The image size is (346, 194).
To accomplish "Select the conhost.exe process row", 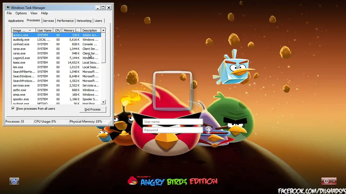I will (56, 44).
